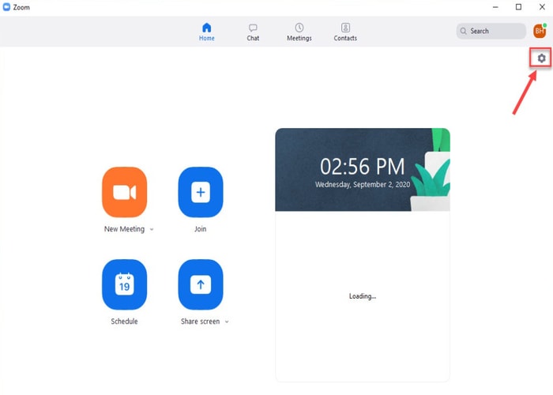Open the Contacts tab
Screen dimensions: 553x395
click(x=345, y=32)
